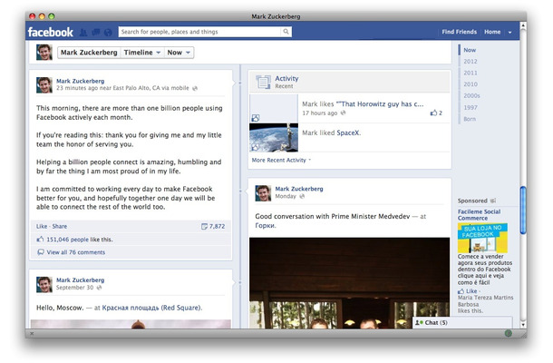Image resolution: width=553 pixels, height=363 pixels.
Task: Click the Mark Zuckerberg profile name button
Action: 89,53
